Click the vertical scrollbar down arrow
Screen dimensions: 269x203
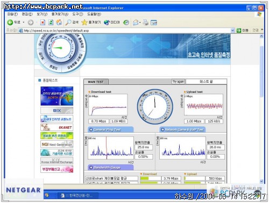pyautogui.click(x=261, y=181)
